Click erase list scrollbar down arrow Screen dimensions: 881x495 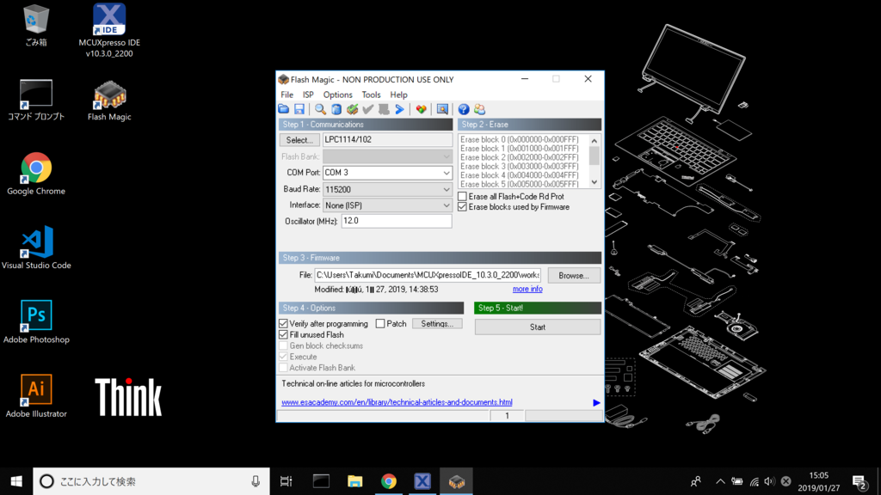pos(595,182)
